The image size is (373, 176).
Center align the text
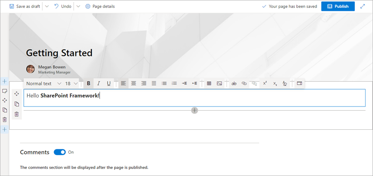(x=133, y=84)
